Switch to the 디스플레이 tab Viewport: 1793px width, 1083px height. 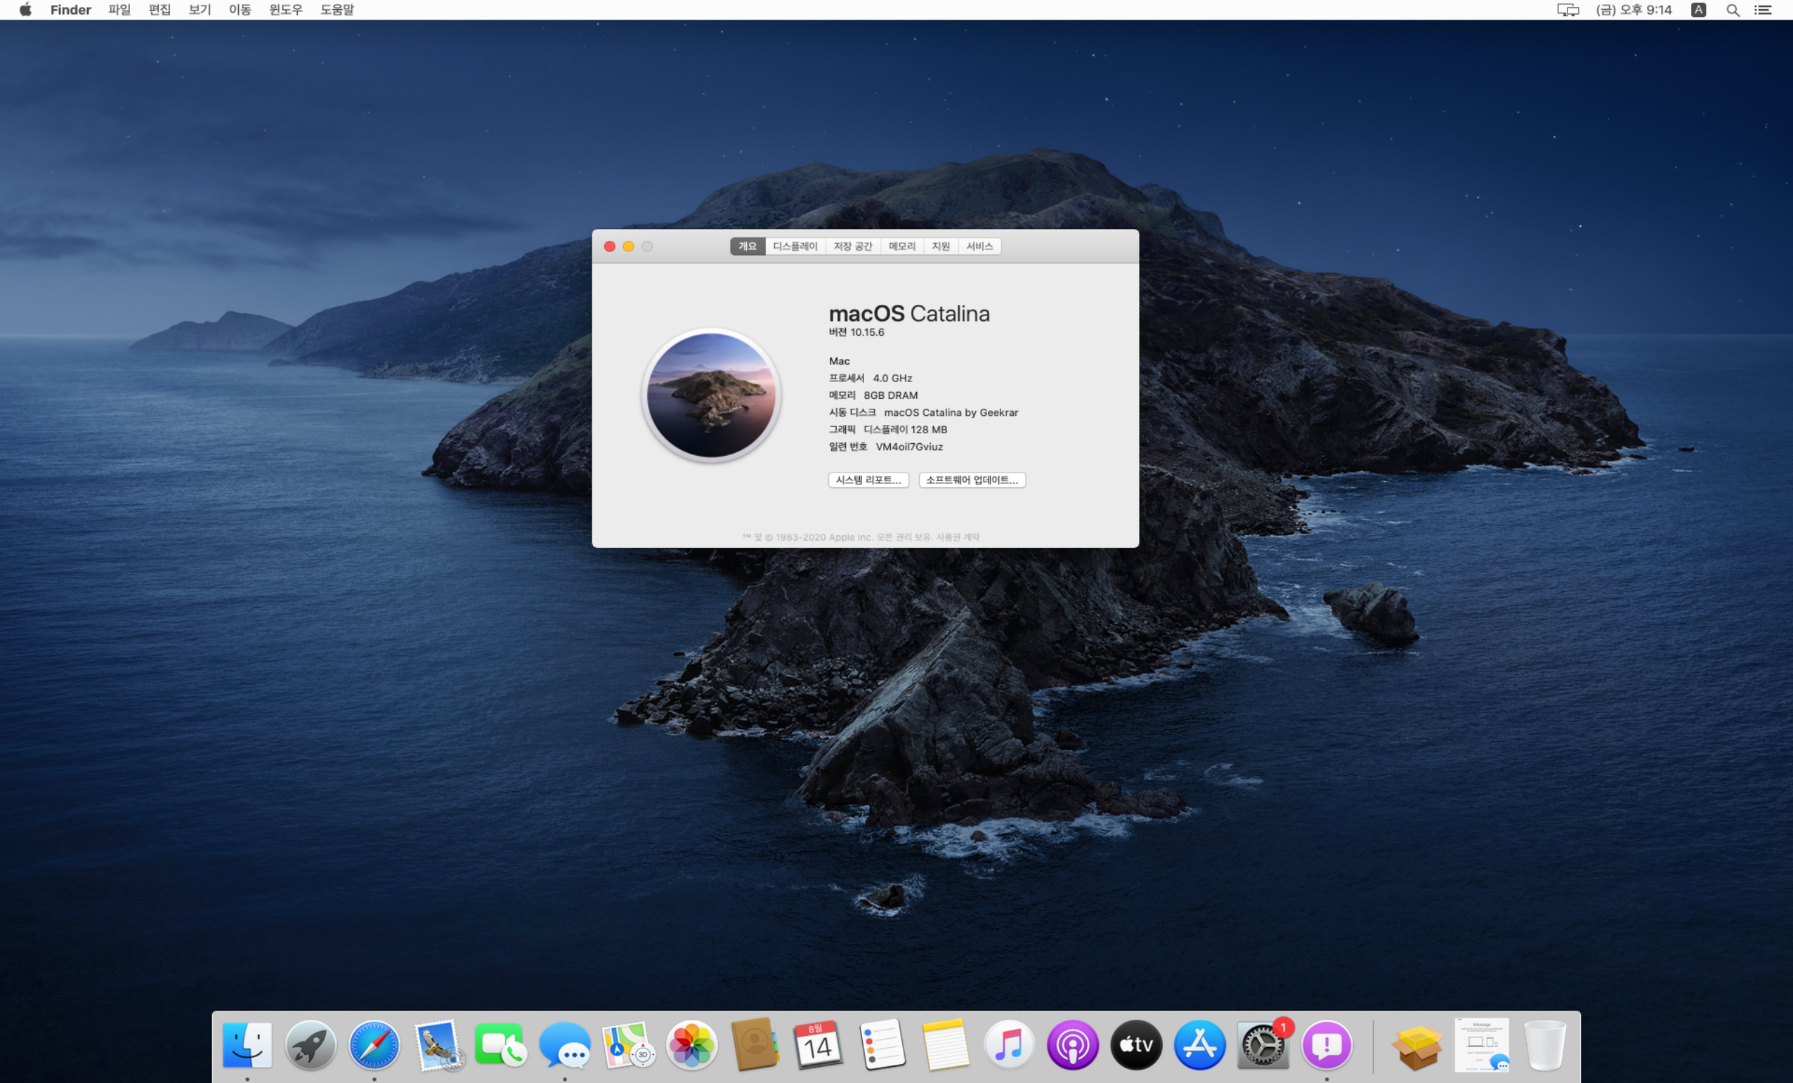pos(795,247)
